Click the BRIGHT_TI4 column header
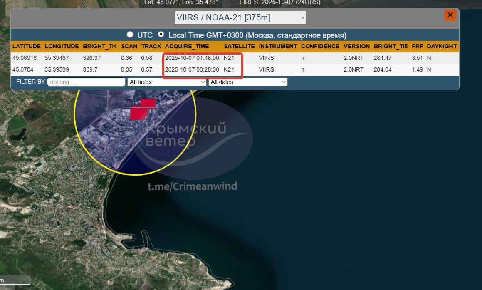Image resolution: width=482 pixels, height=290 pixels. [100, 46]
